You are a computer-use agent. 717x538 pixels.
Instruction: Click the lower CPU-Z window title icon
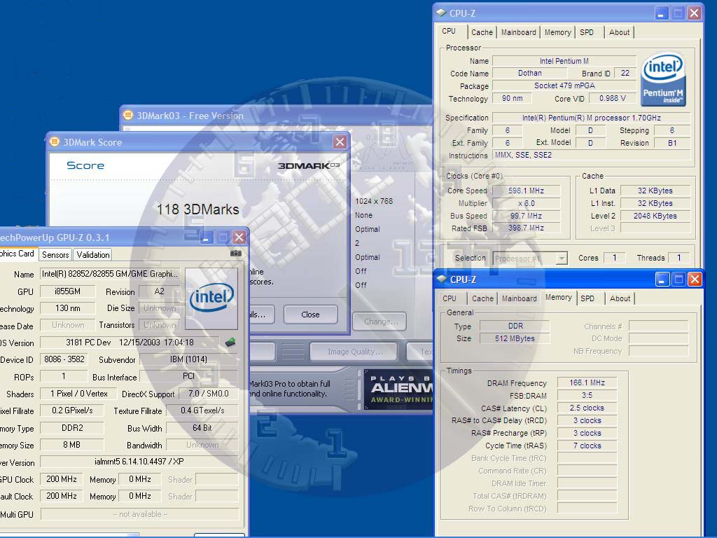click(442, 279)
